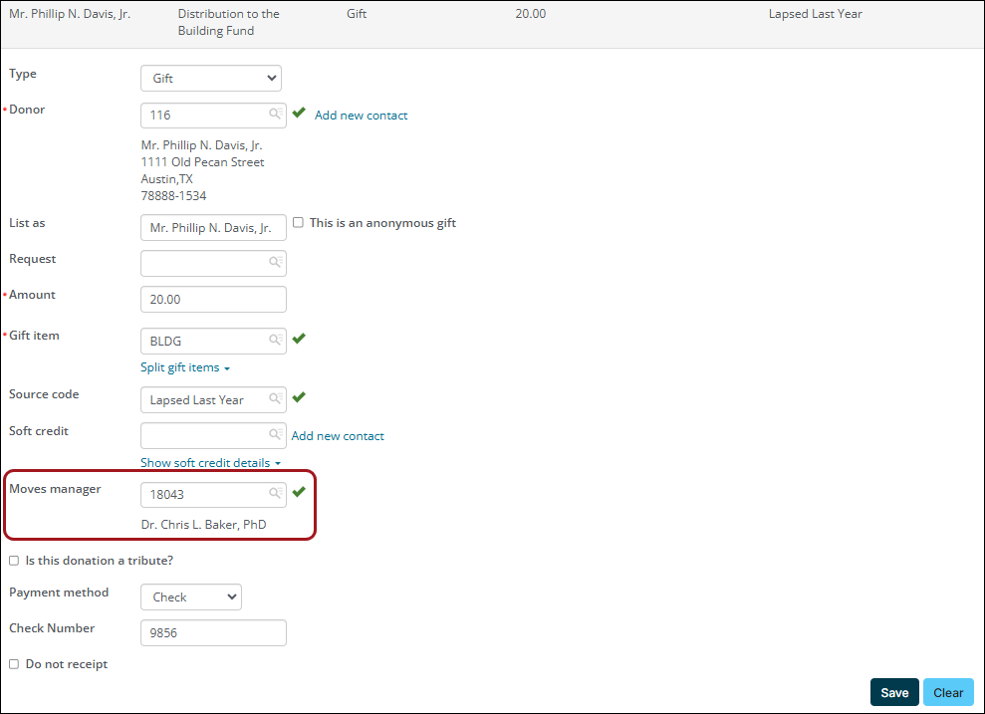Save the gift entry
The height and width of the screenshot is (714, 985).
click(x=894, y=692)
